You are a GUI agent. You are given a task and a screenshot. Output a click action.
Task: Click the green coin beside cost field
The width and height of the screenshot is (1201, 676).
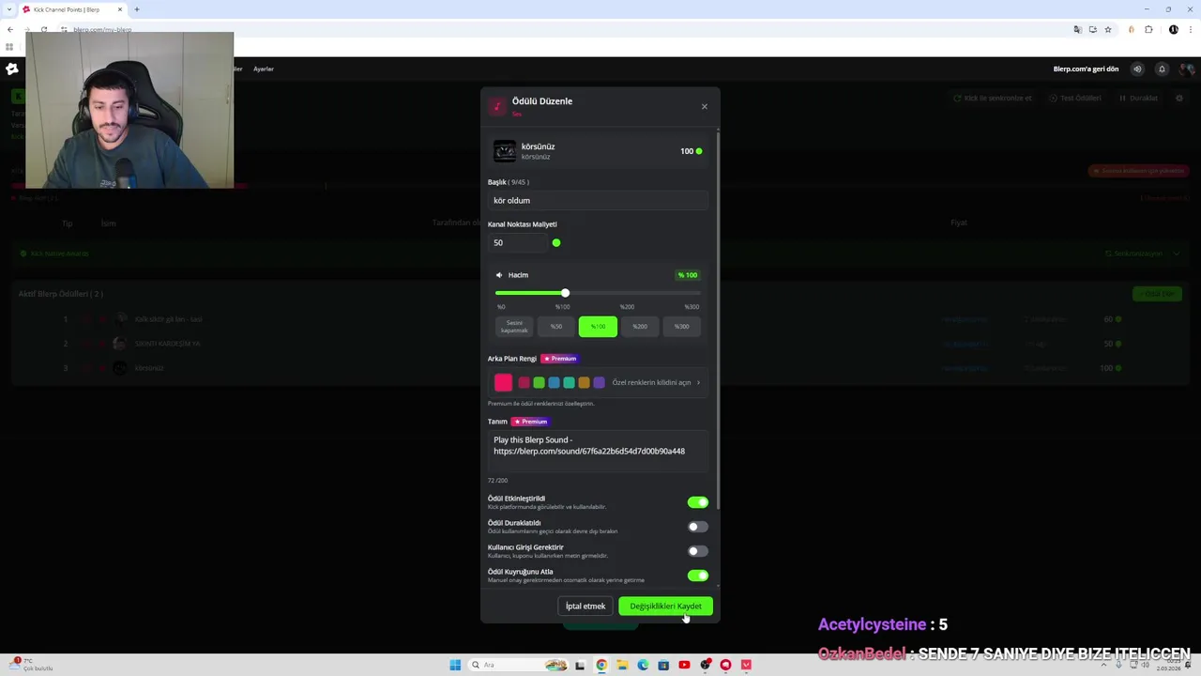[x=556, y=243]
